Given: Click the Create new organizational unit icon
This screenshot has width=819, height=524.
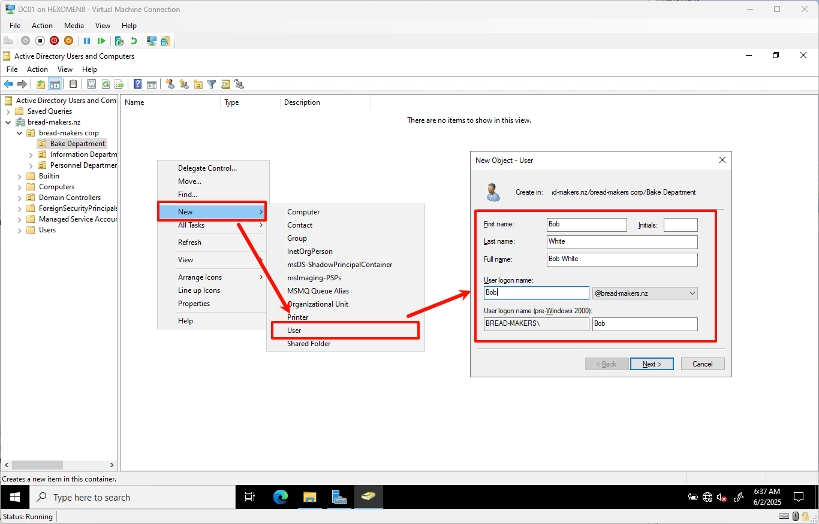Looking at the screenshot, I should (x=198, y=84).
